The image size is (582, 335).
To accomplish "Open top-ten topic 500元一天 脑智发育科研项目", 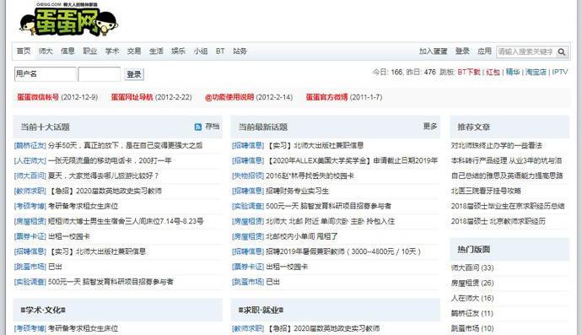I will pyautogui.click(x=110, y=282).
